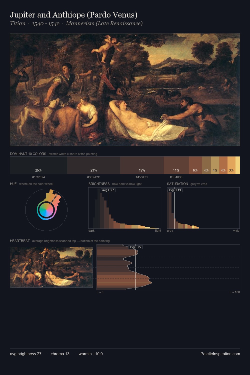Select the 3% orange-tan swatch
This screenshot has width=250, height=375.
[231, 165]
